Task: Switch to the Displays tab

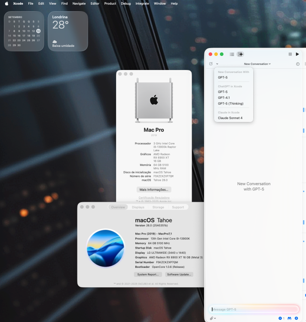Action: click(x=138, y=207)
